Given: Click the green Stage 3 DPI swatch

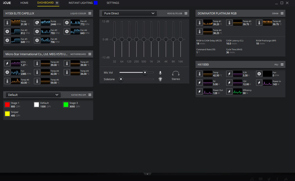Looking at the screenshot, I should coord(66,105).
